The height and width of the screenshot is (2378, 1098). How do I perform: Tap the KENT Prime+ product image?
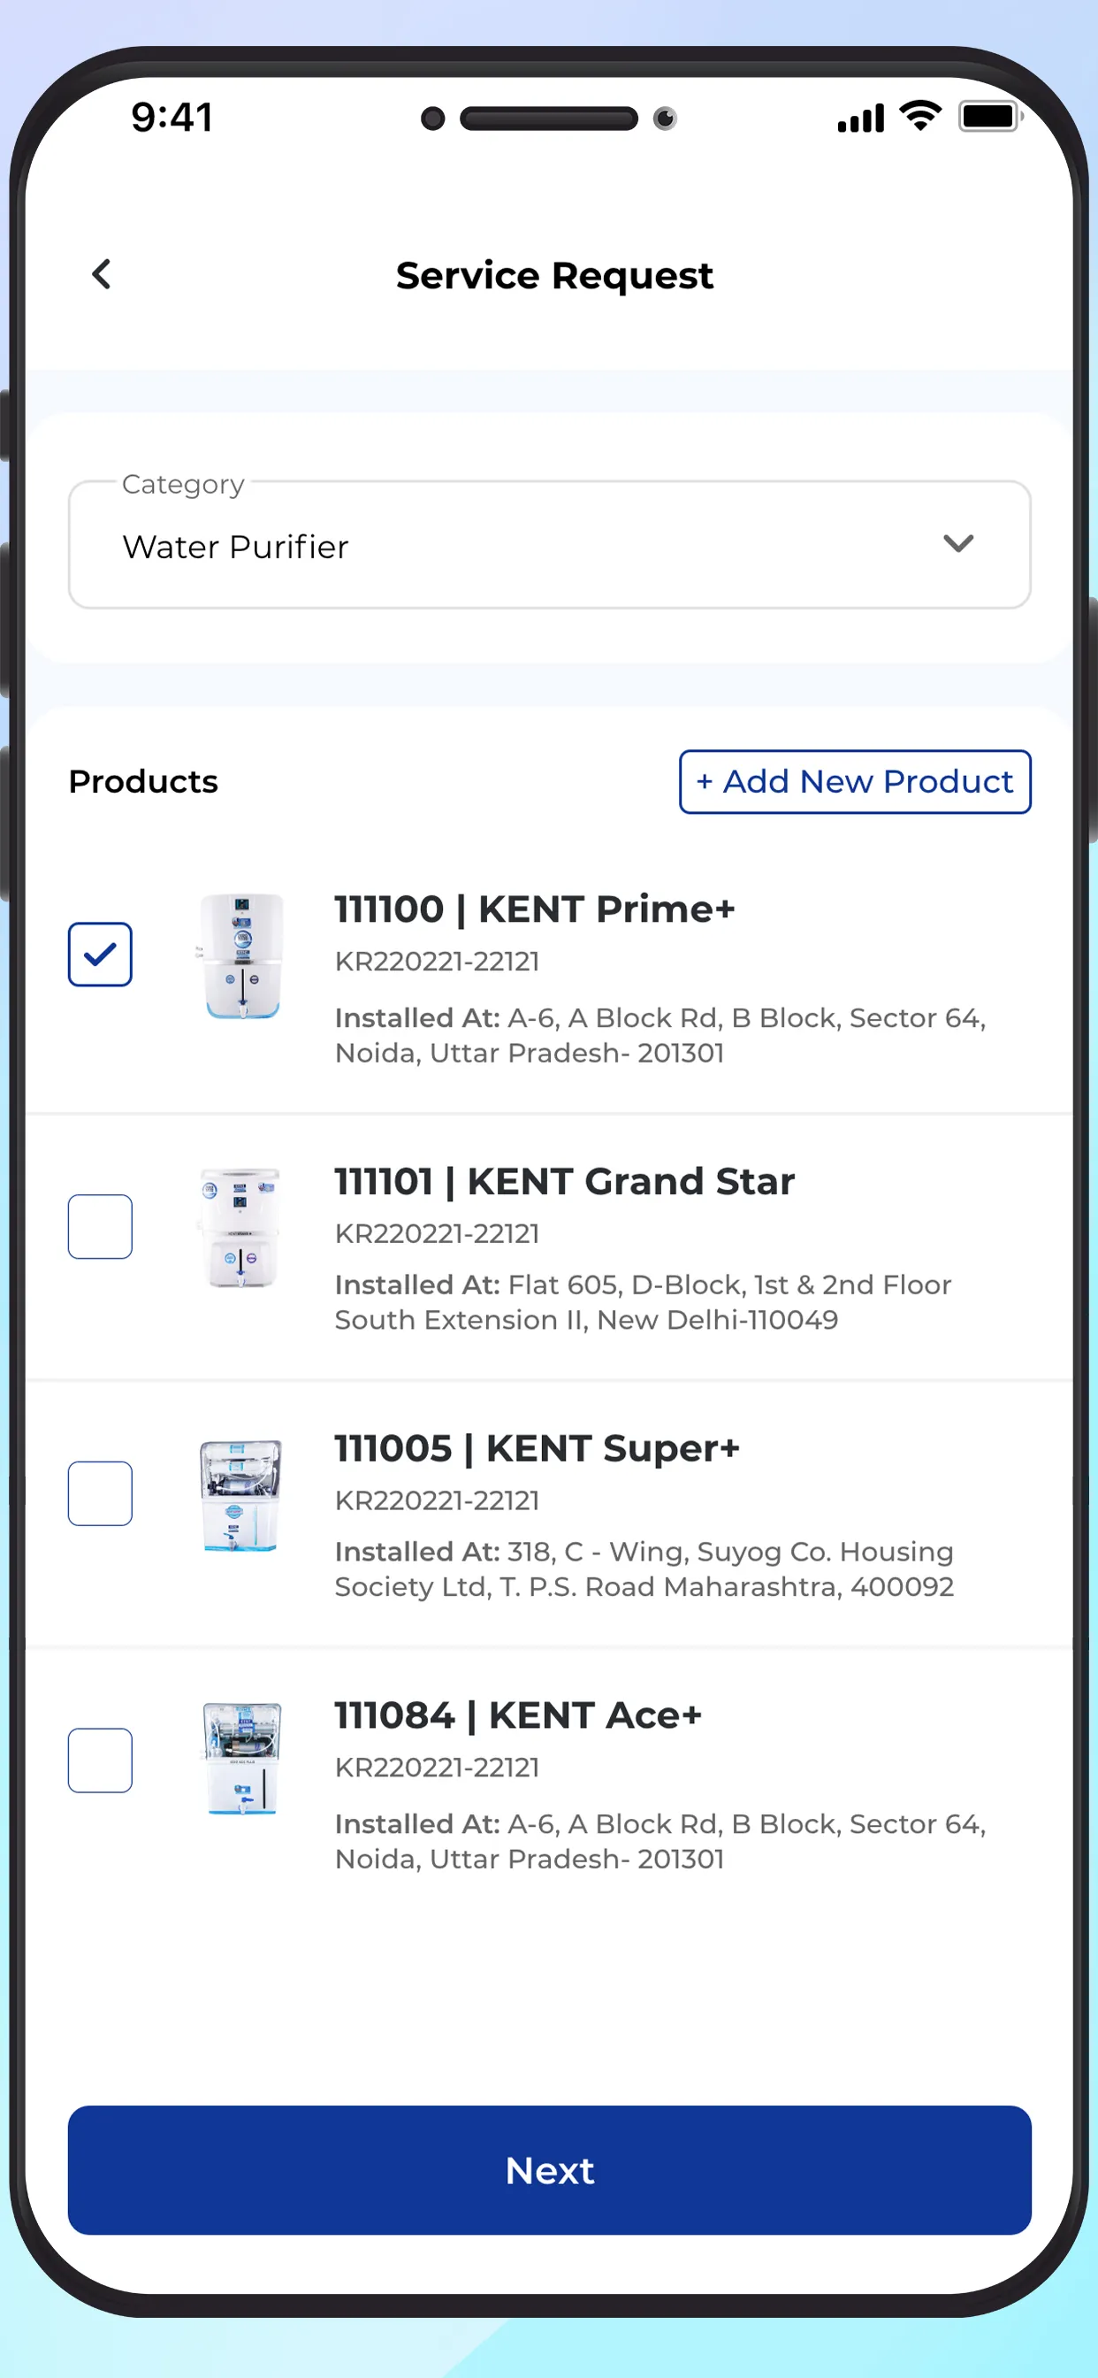tap(241, 955)
